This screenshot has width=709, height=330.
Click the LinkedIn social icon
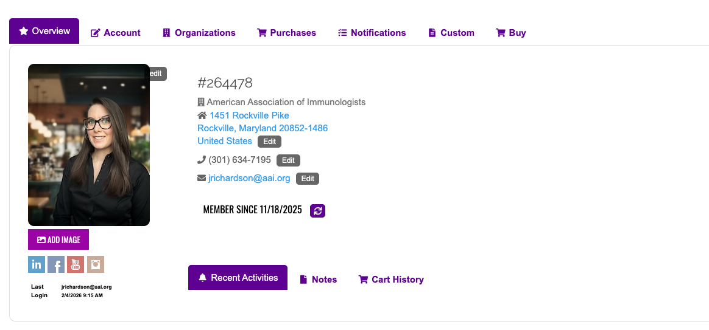click(37, 264)
